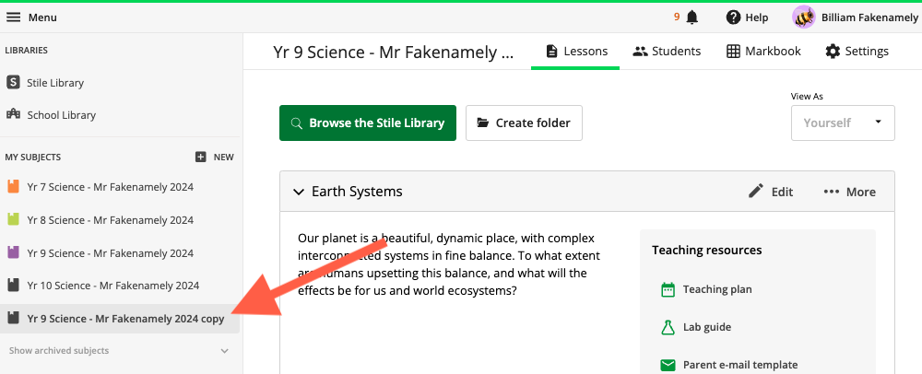This screenshot has height=374, width=922.
Task: Collapse the Earth Systems folder chevron
Action: pyautogui.click(x=299, y=192)
